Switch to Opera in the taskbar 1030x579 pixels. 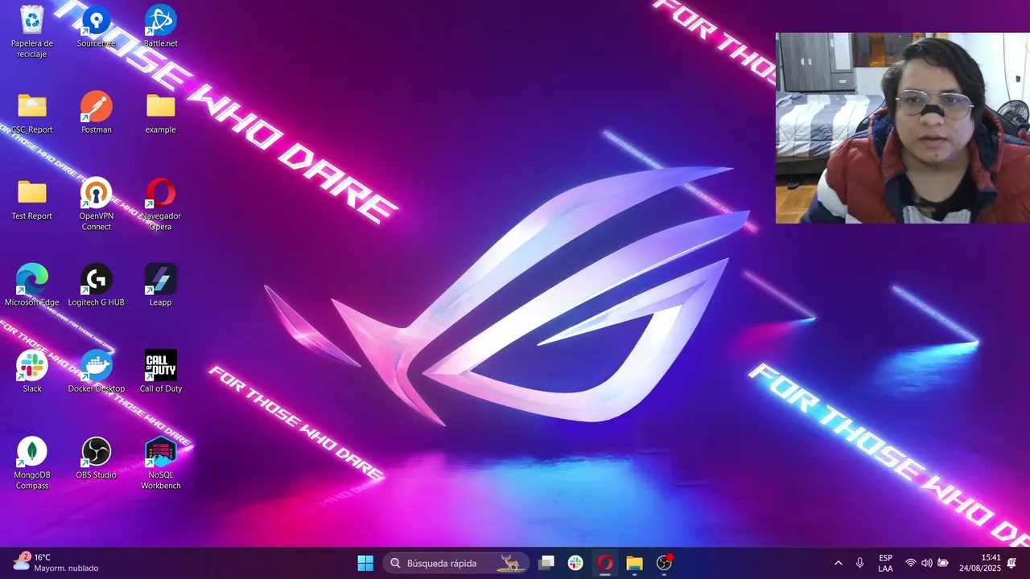click(x=605, y=563)
